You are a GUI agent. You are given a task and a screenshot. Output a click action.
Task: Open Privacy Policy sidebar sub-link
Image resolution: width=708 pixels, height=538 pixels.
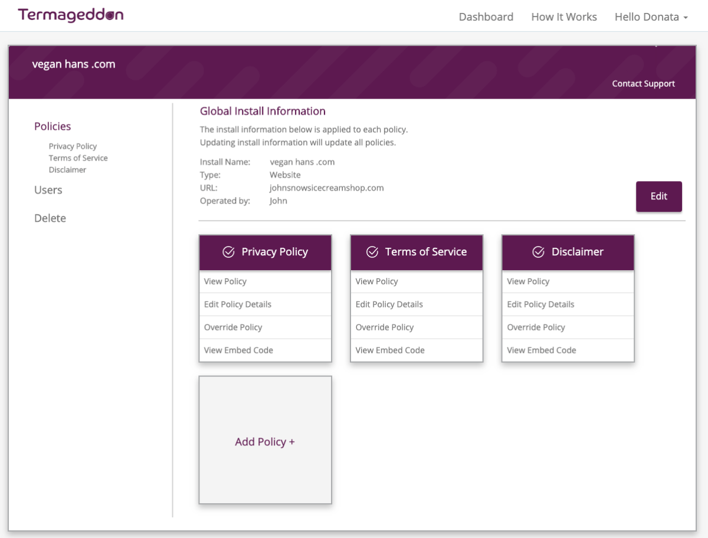[x=73, y=146]
